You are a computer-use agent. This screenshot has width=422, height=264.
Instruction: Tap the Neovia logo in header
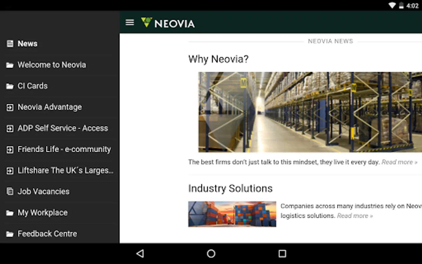[168, 23]
